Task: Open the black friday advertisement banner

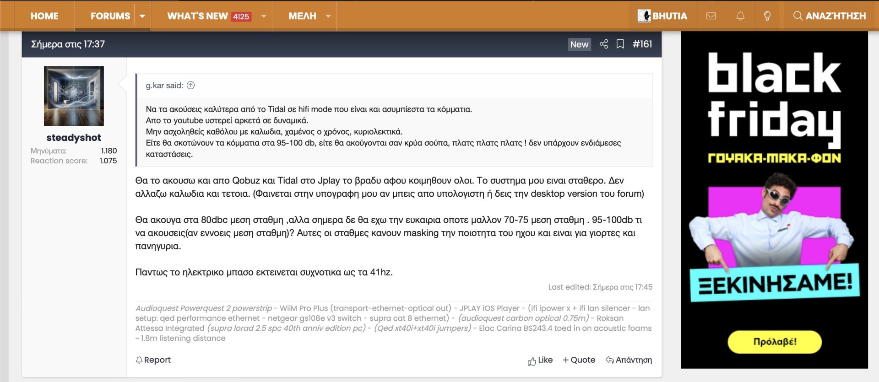Action: pos(774,200)
